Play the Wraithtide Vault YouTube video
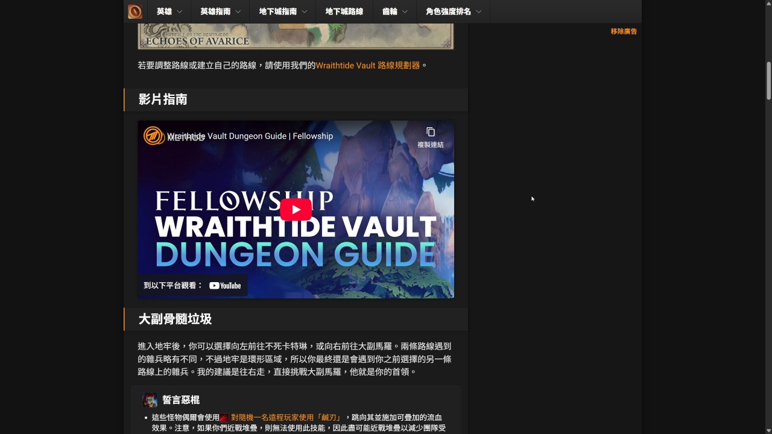Image resolution: width=772 pixels, height=434 pixels. point(296,210)
